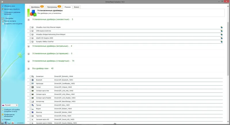Click the Звуковая карта C-Media row label
This screenshot has width=230, height=125.
coord(44,123)
